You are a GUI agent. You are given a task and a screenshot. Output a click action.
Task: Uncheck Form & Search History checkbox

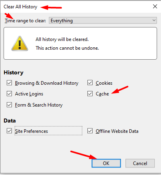9,105
